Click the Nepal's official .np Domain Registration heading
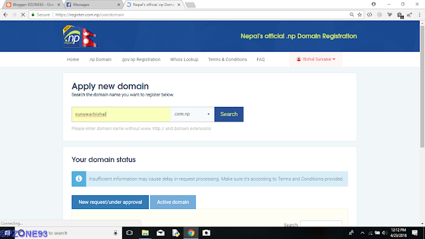 tap(299, 36)
